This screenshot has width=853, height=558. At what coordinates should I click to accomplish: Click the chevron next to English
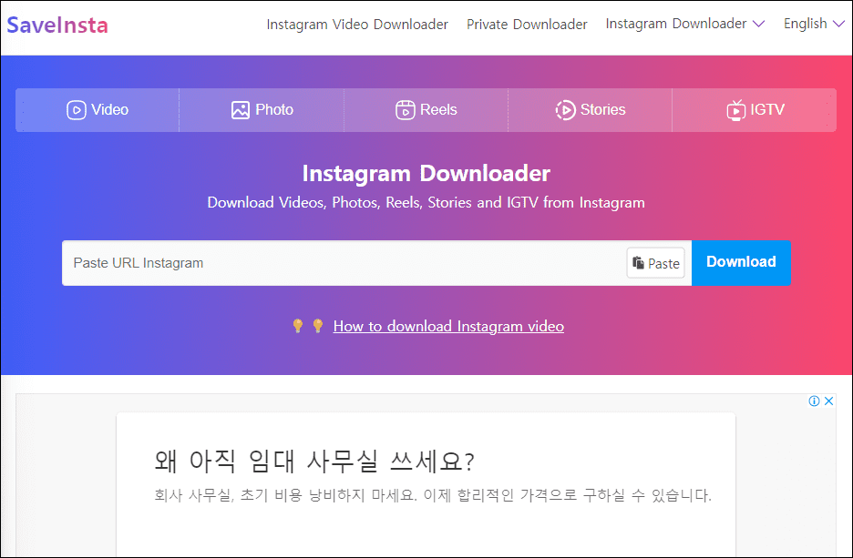[x=838, y=24]
